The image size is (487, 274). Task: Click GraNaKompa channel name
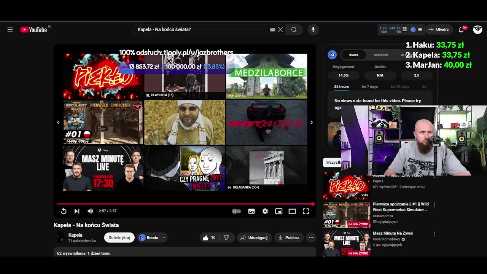[383, 216]
